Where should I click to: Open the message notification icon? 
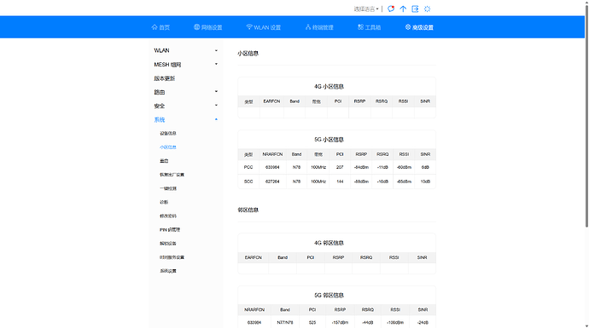pyautogui.click(x=391, y=9)
